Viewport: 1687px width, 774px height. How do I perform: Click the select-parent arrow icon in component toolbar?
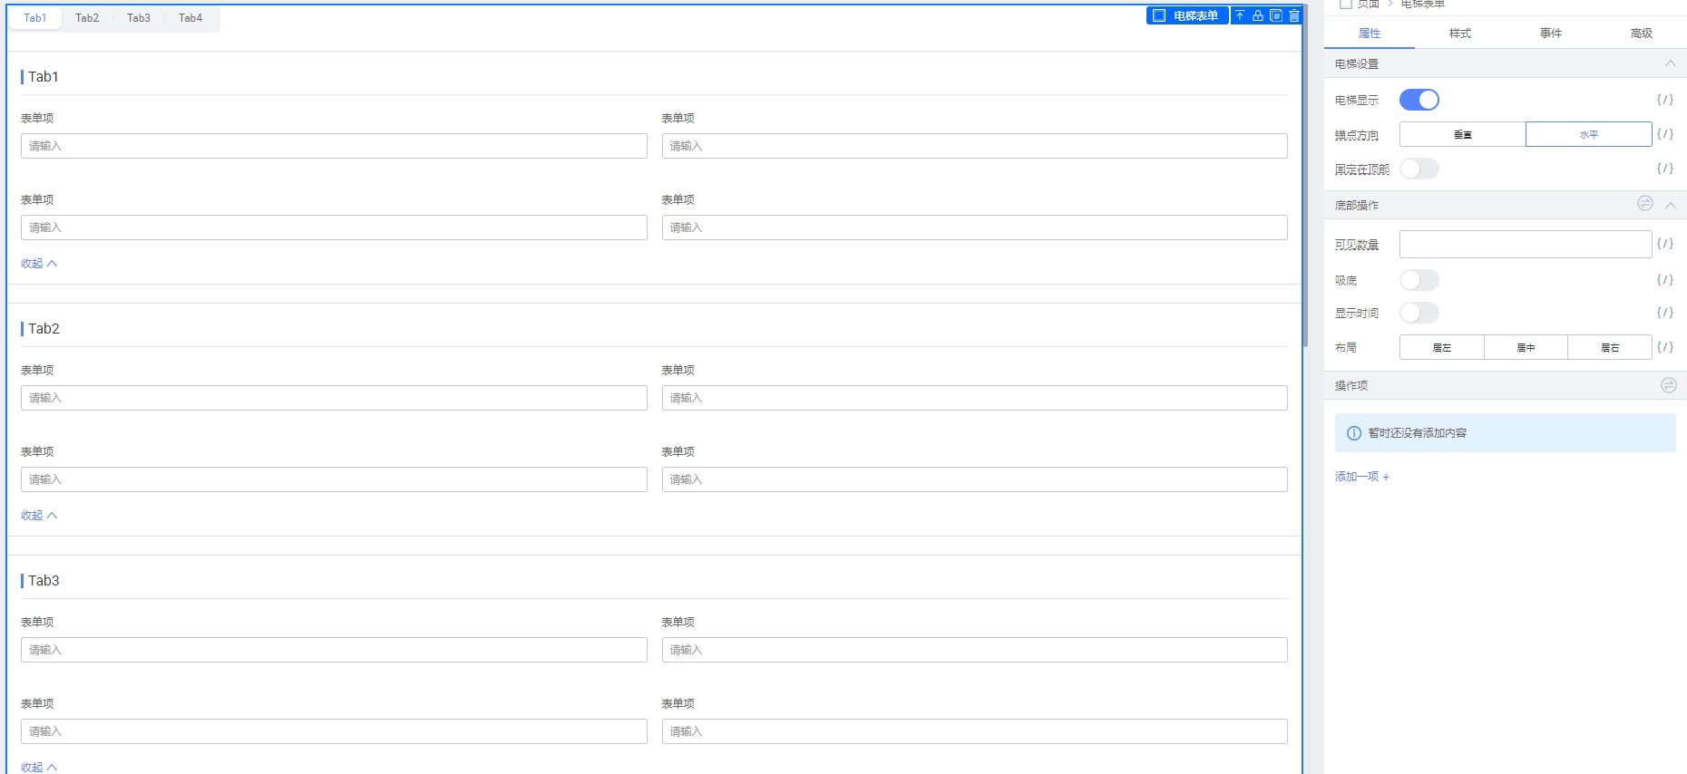tap(1240, 15)
